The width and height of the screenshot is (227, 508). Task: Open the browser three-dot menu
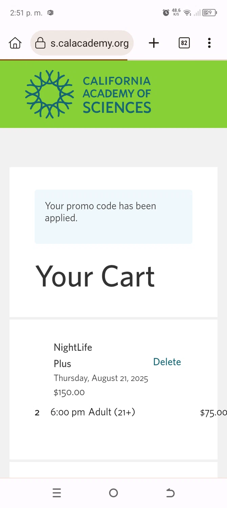(x=209, y=43)
